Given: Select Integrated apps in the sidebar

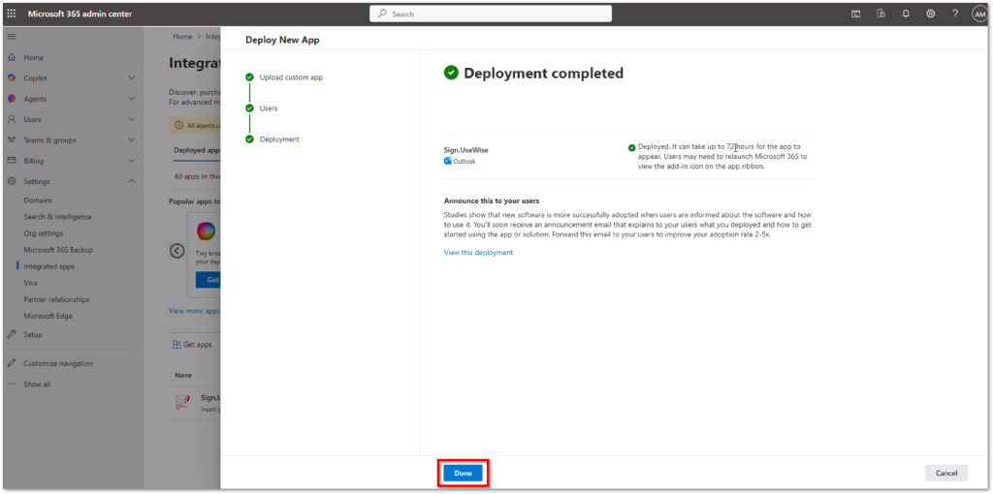Looking at the screenshot, I should point(48,266).
